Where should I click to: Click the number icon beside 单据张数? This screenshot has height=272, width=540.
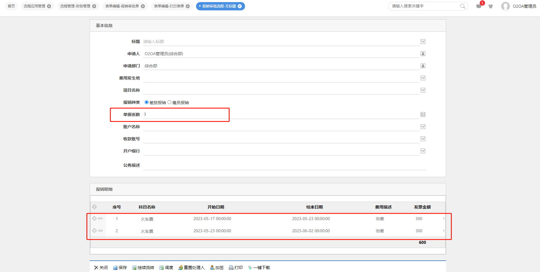pyautogui.click(x=423, y=114)
